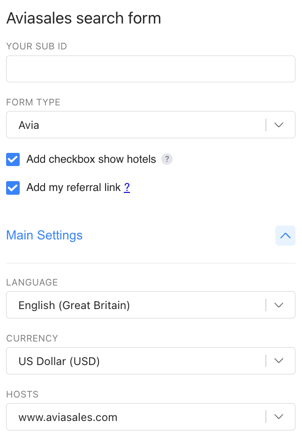
Task: Click the down chevron in Language field
Action: (x=279, y=305)
